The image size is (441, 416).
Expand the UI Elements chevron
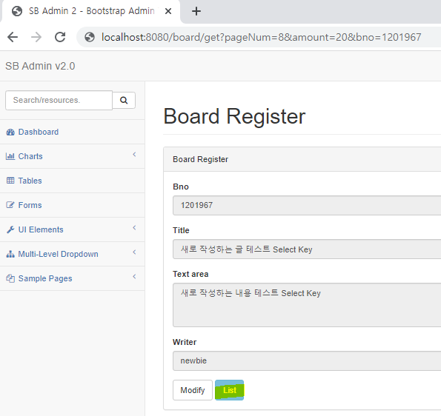tap(134, 228)
